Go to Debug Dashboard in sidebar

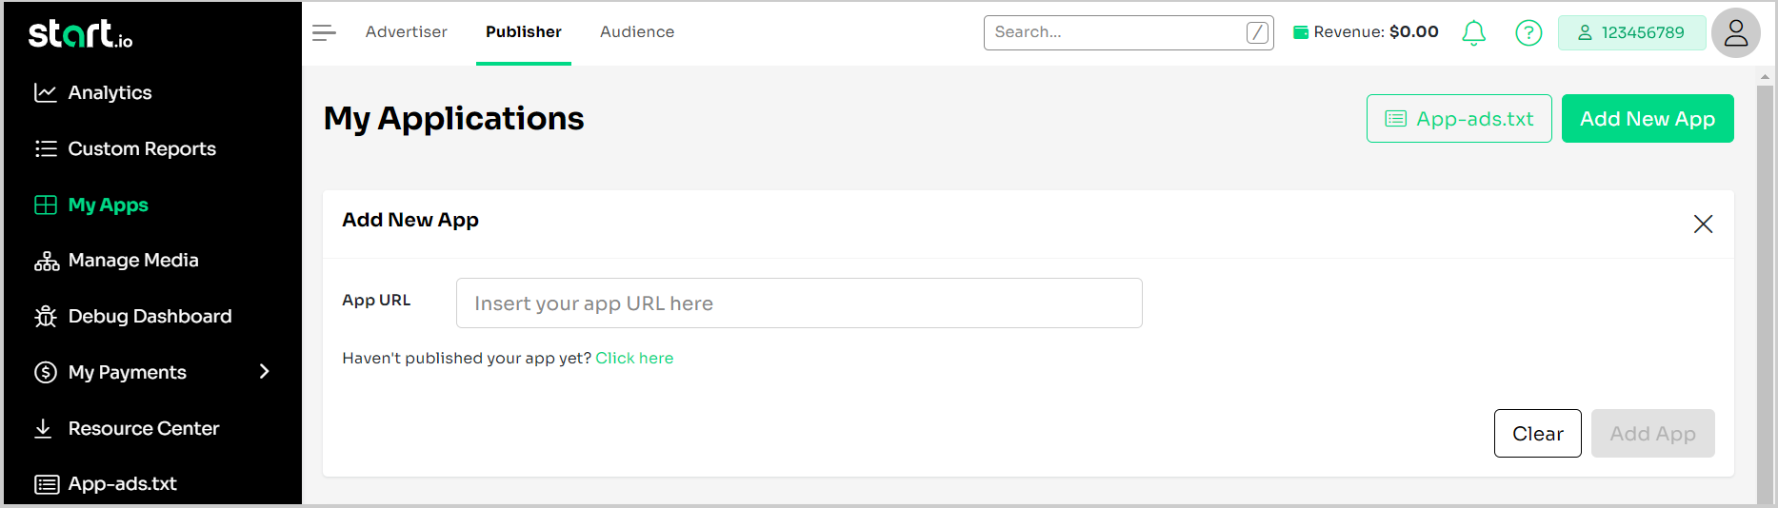[150, 316]
